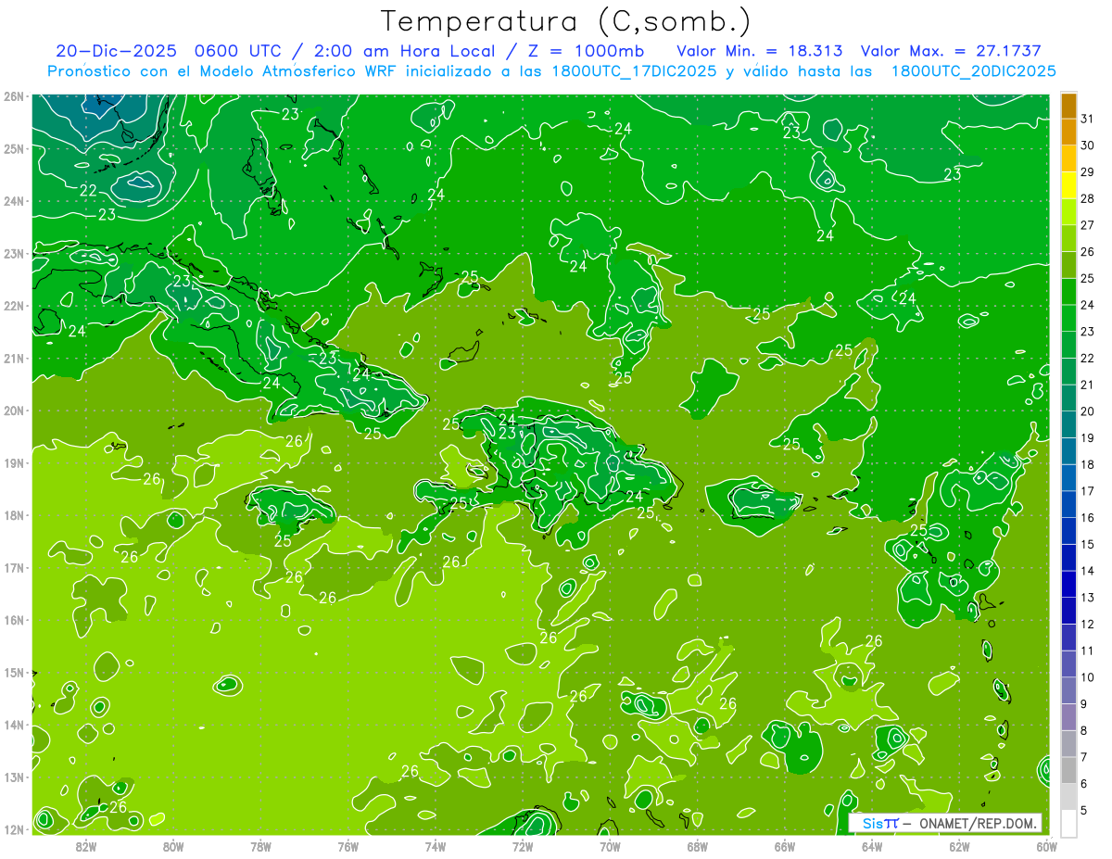Click the latitude label "19N"
Screen dimensions: 1112x859
(x=13, y=462)
